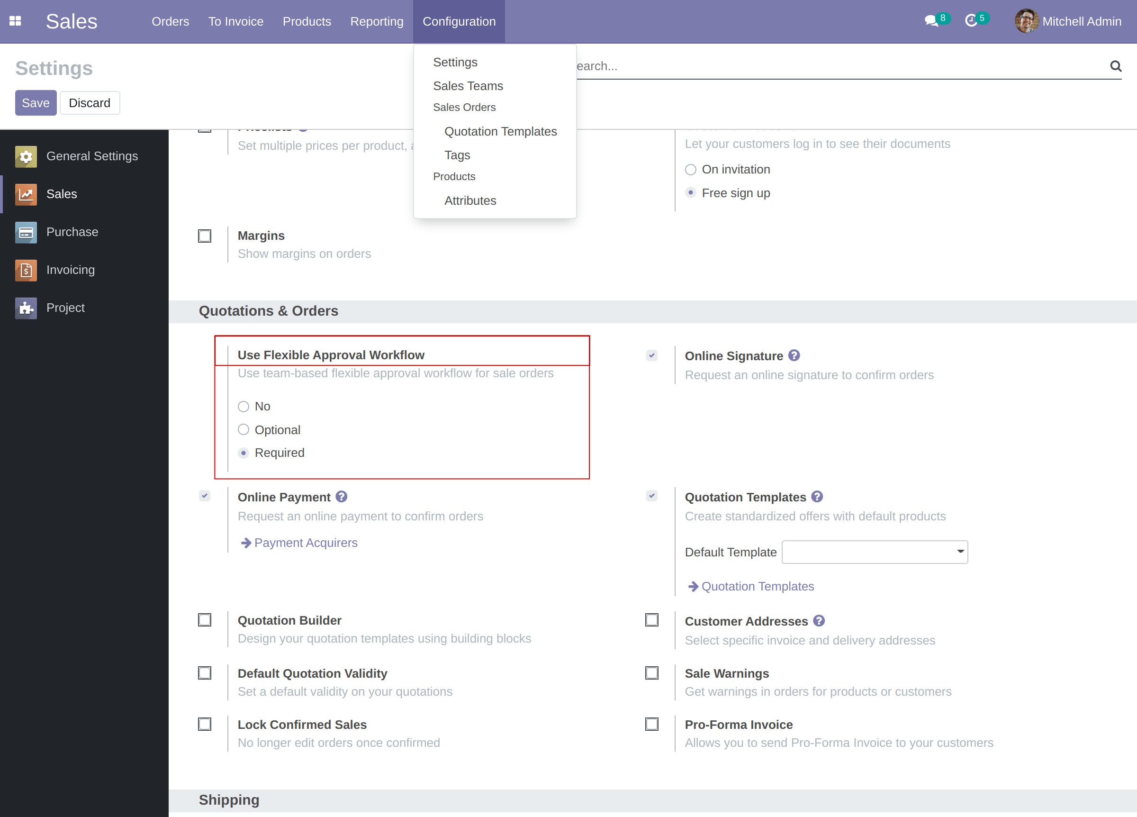Click the Online Signature help icon
This screenshot has width=1137, height=817.
(x=794, y=355)
